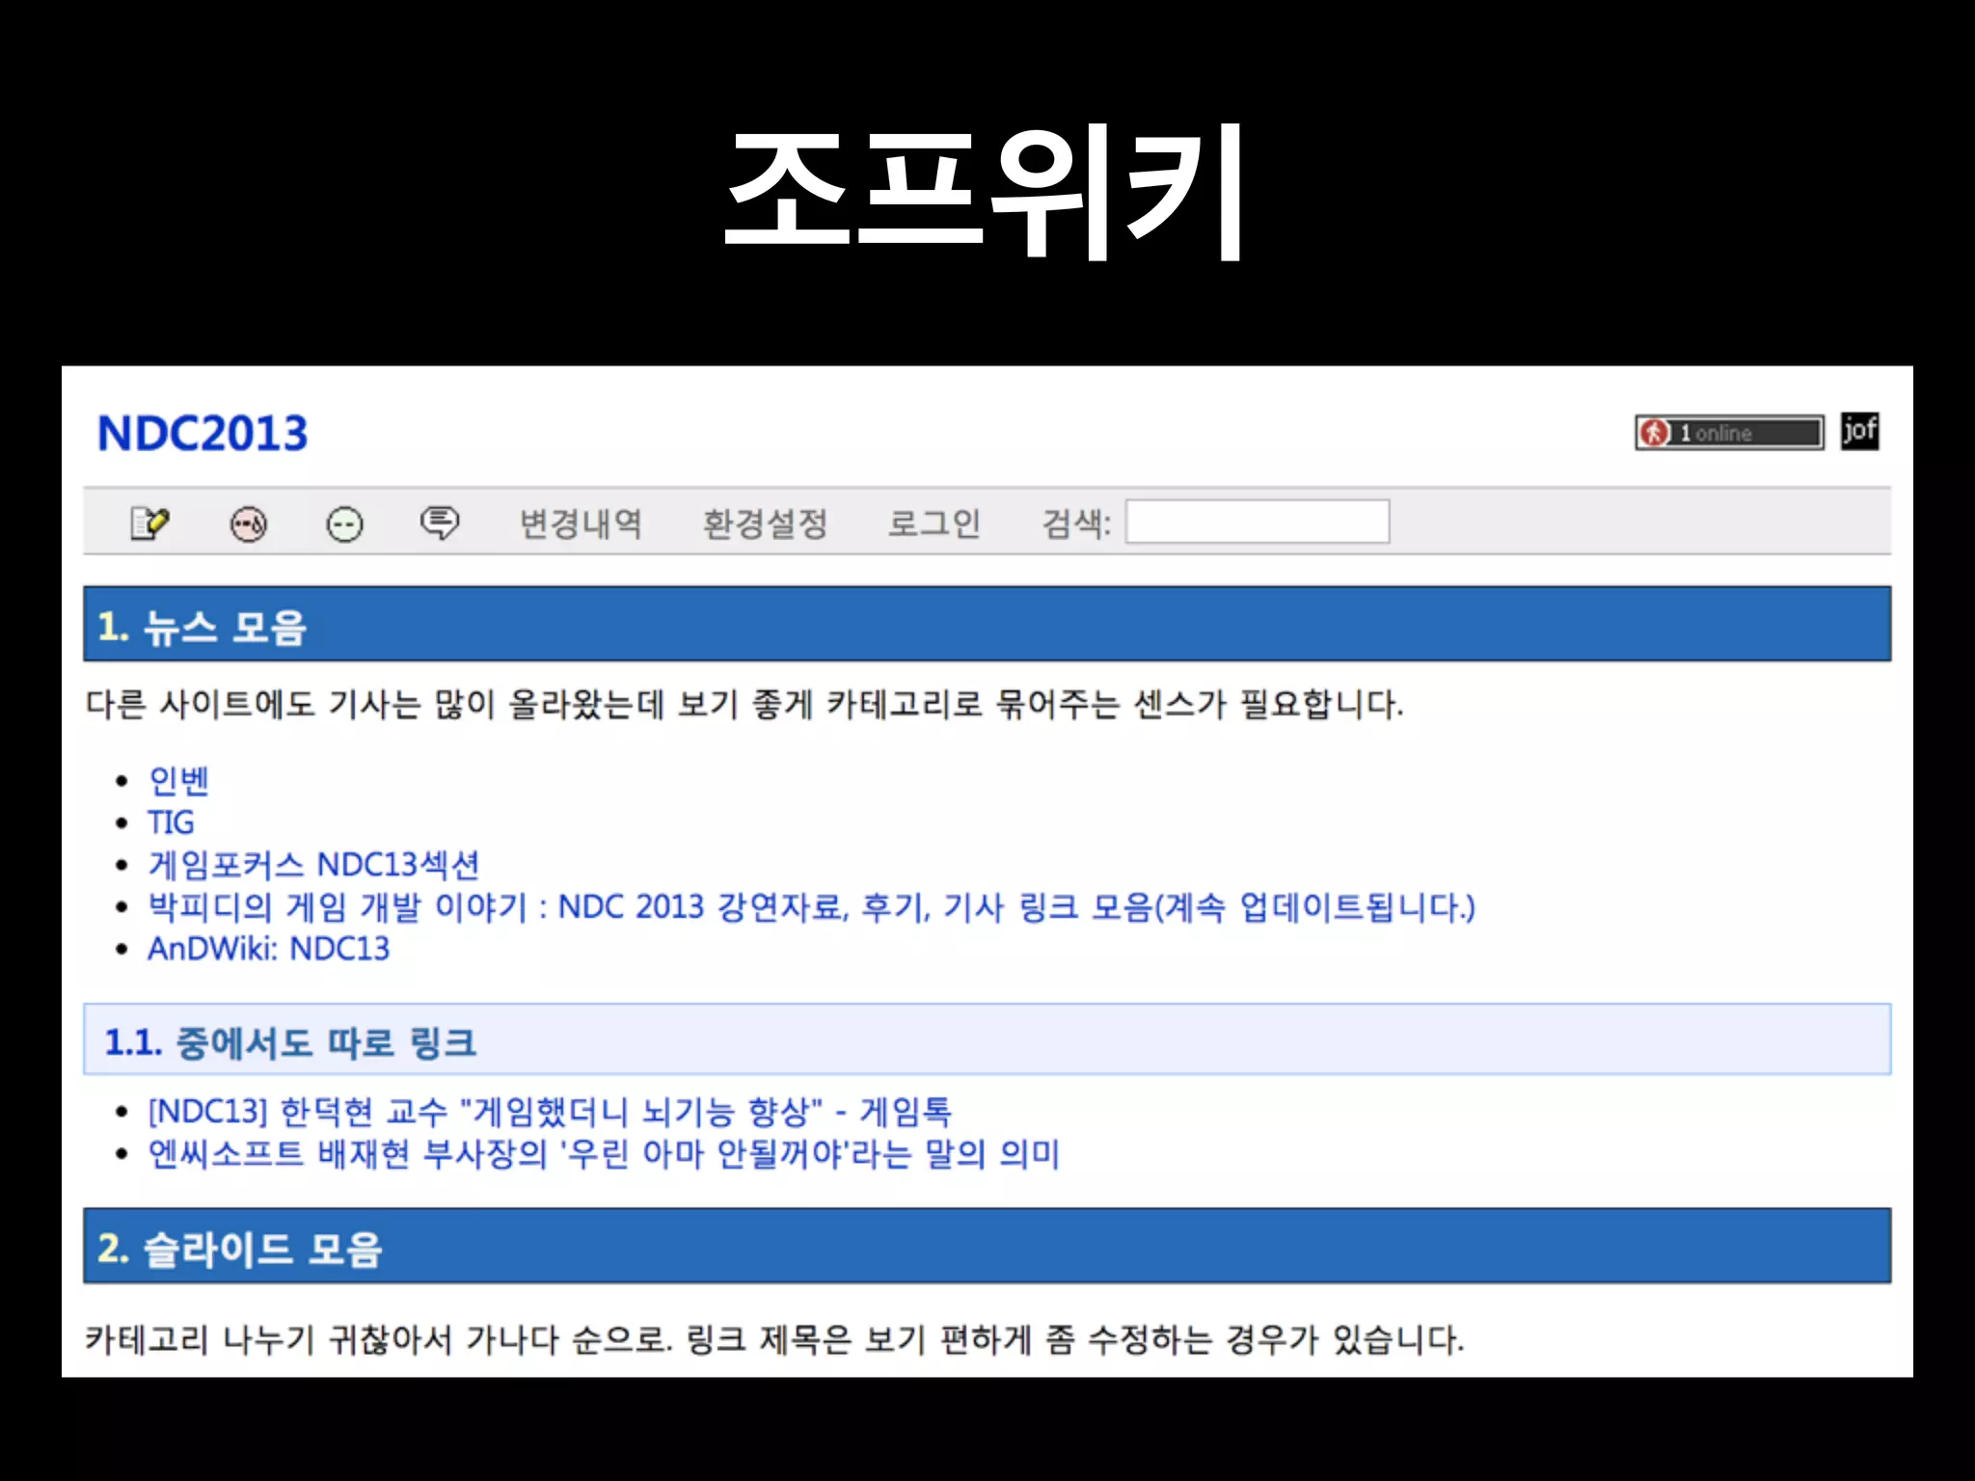Open the 인벤 link
Image resolution: width=1975 pixels, height=1481 pixels.
pos(178,780)
